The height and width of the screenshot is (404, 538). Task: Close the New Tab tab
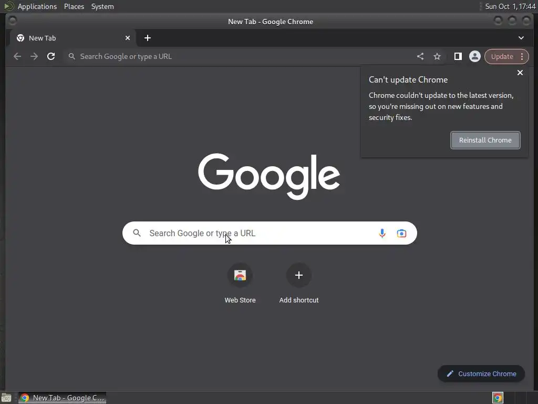click(127, 38)
